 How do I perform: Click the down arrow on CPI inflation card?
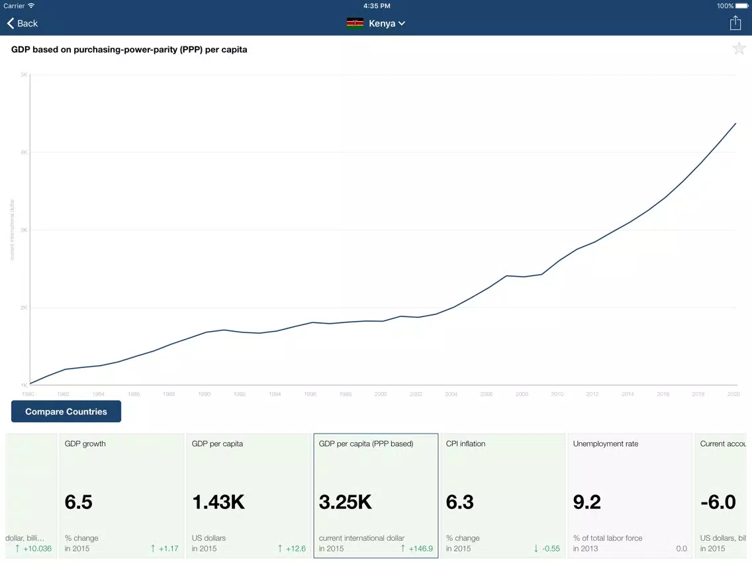(x=536, y=548)
